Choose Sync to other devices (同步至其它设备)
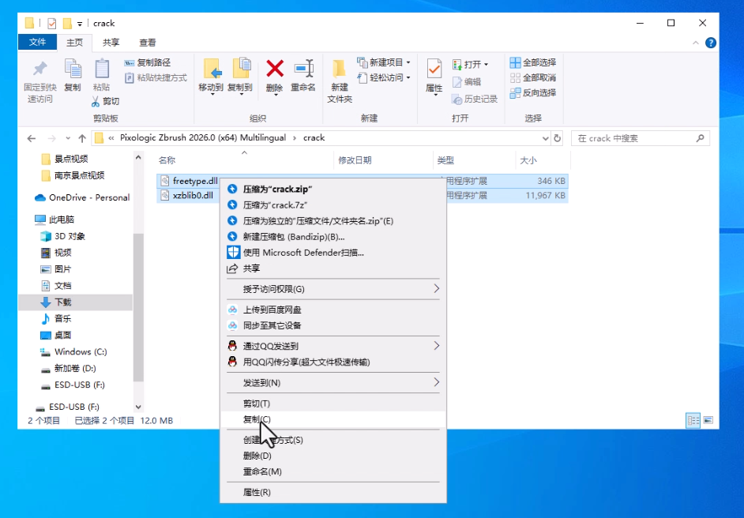 (333, 325)
